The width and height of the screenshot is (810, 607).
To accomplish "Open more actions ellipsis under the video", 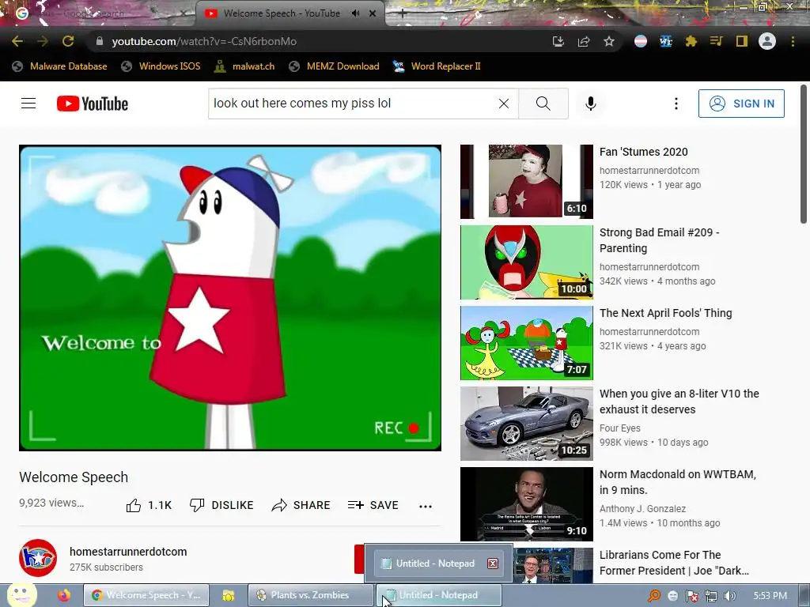I will [425, 507].
